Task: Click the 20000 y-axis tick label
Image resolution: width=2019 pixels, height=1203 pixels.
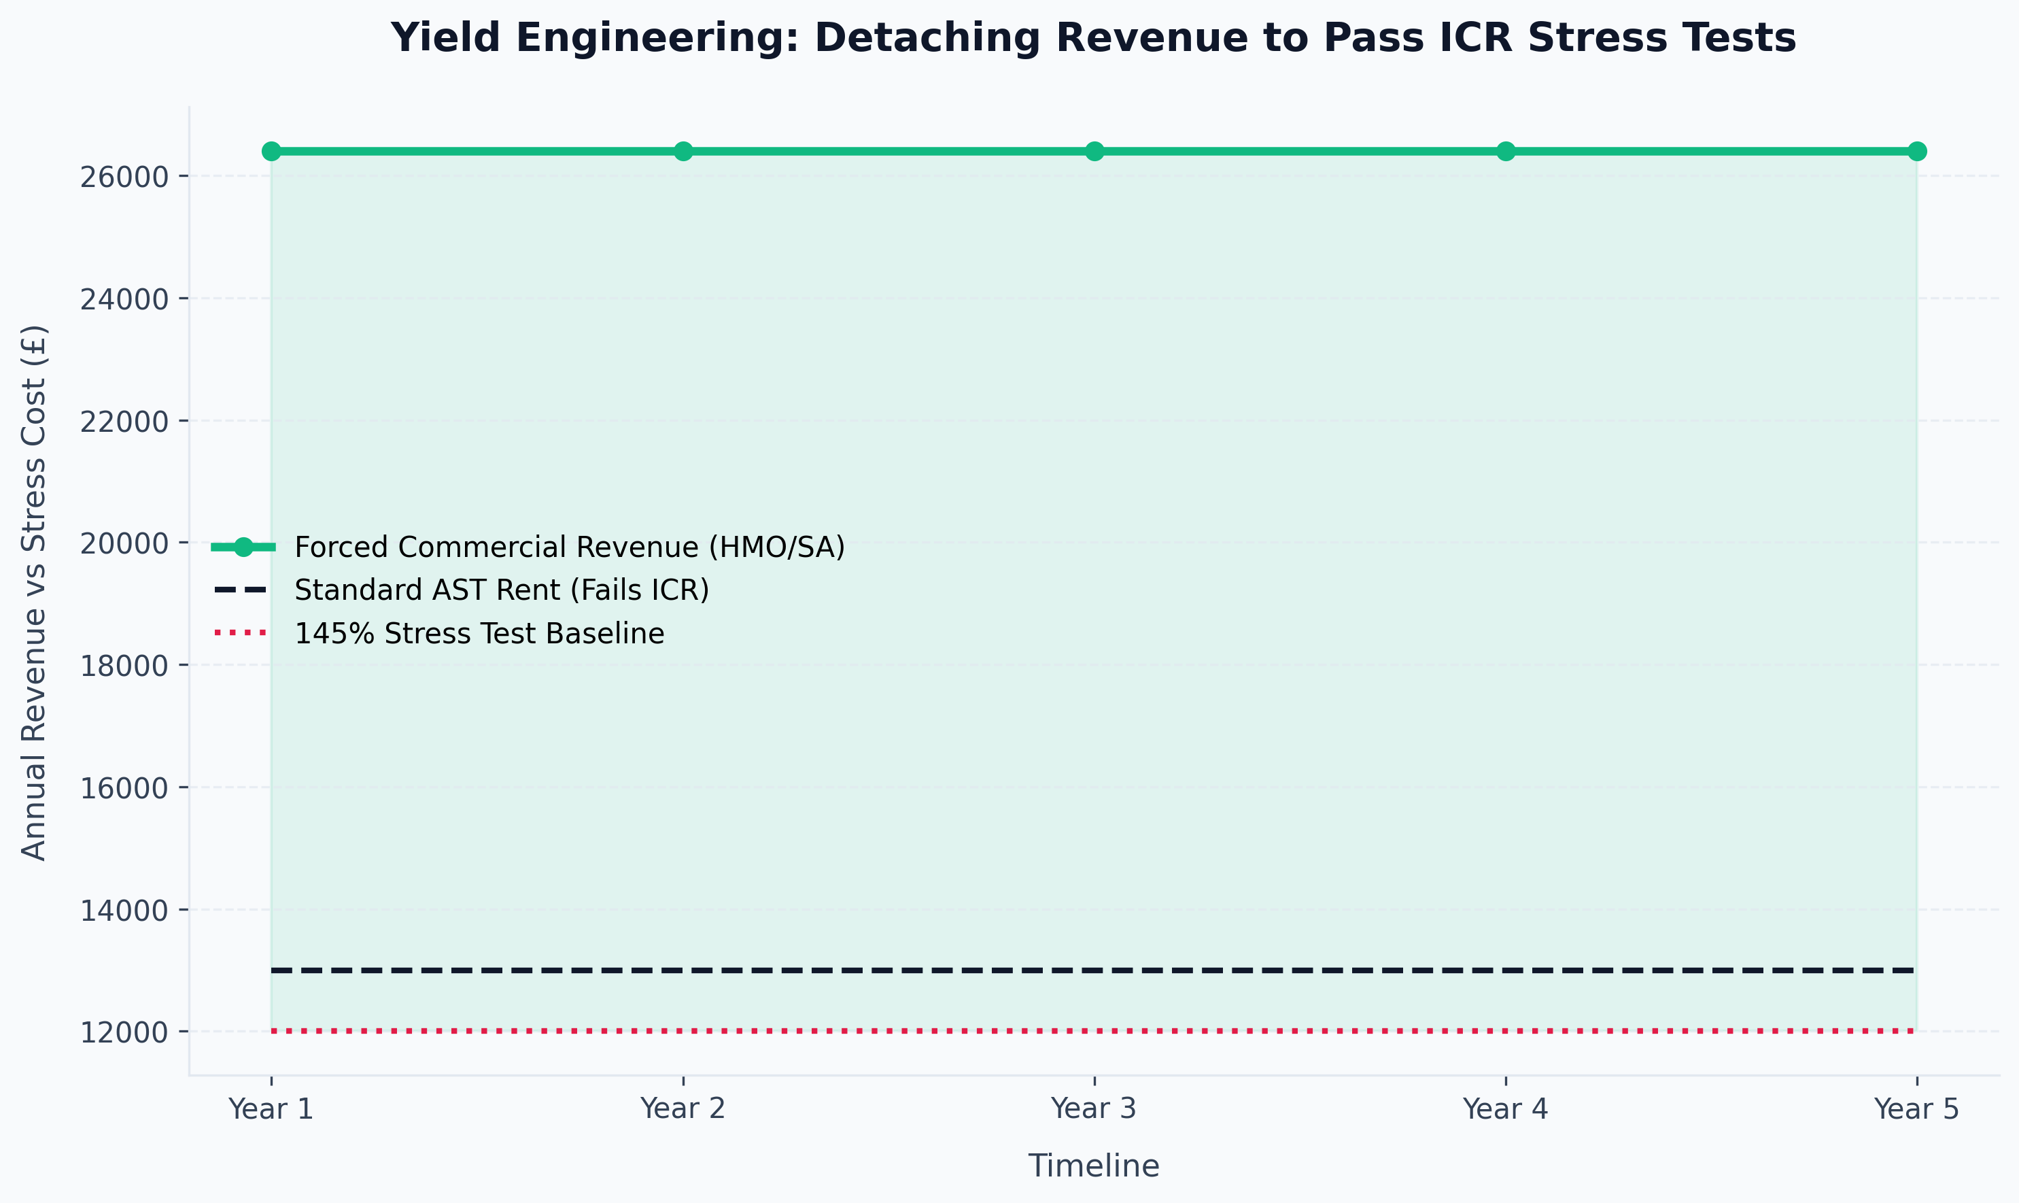Action: [124, 544]
